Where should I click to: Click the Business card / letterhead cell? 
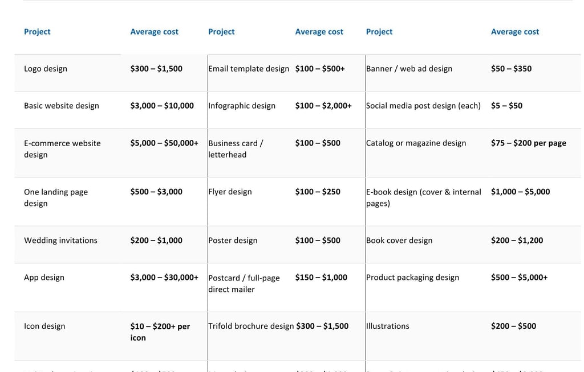click(x=236, y=149)
